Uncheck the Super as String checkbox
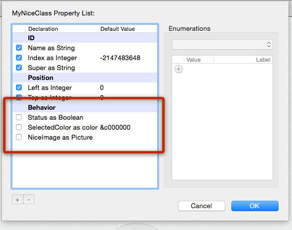This screenshot has width=292, height=230. click(x=19, y=68)
